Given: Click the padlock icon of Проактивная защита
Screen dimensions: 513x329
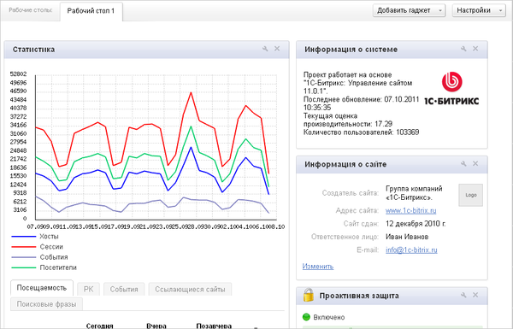Looking at the screenshot, I should [308, 295].
